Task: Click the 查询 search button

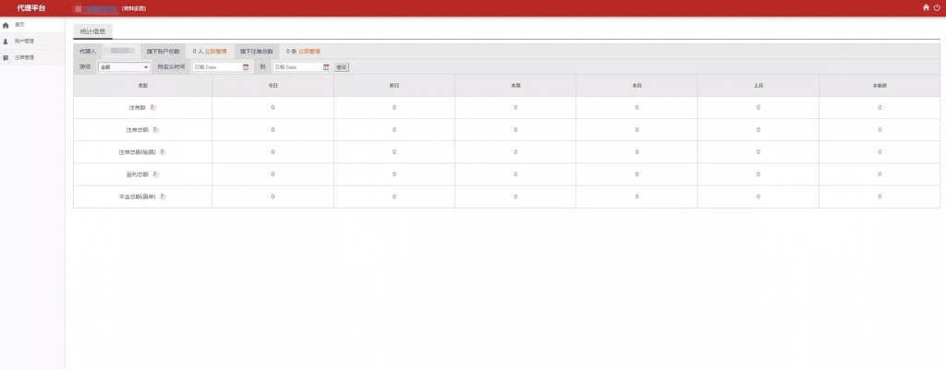Action: [342, 67]
